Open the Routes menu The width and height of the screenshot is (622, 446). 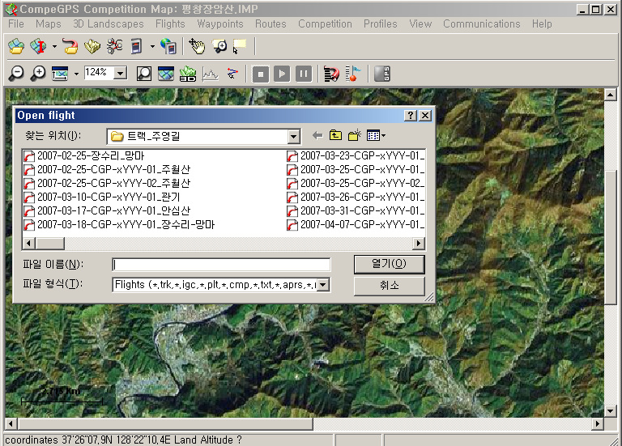click(x=271, y=23)
